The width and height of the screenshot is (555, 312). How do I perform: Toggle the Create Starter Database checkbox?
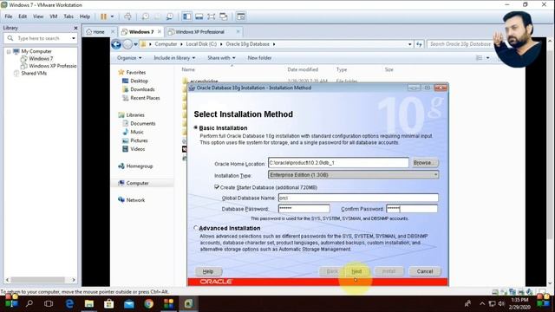coord(217,187)
